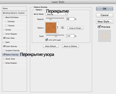Enable the Satin checkbox

(x=4, y=42)
